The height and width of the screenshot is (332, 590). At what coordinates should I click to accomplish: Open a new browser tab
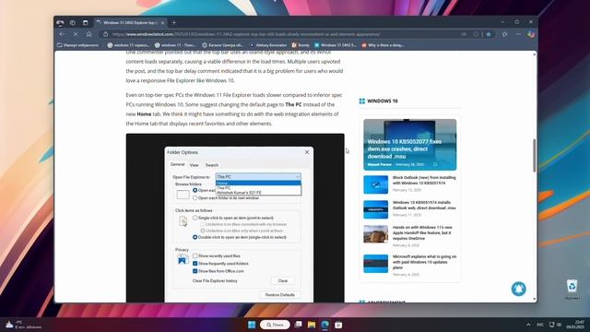pyautogui.click(x=174, y=23)
